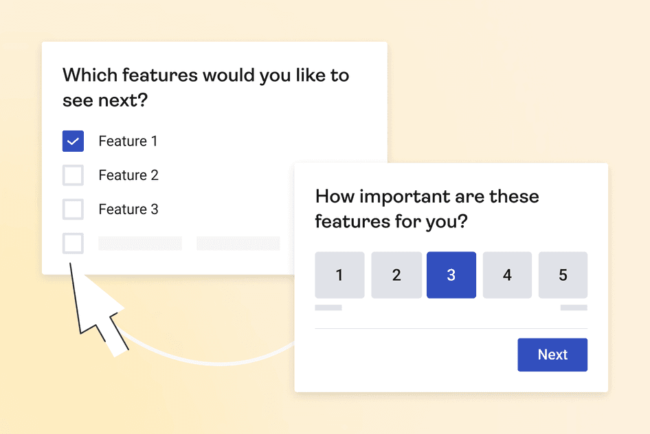Pick rating 4 for feature importance
Viewport: 650px width, 434px height.
point(507,275)
